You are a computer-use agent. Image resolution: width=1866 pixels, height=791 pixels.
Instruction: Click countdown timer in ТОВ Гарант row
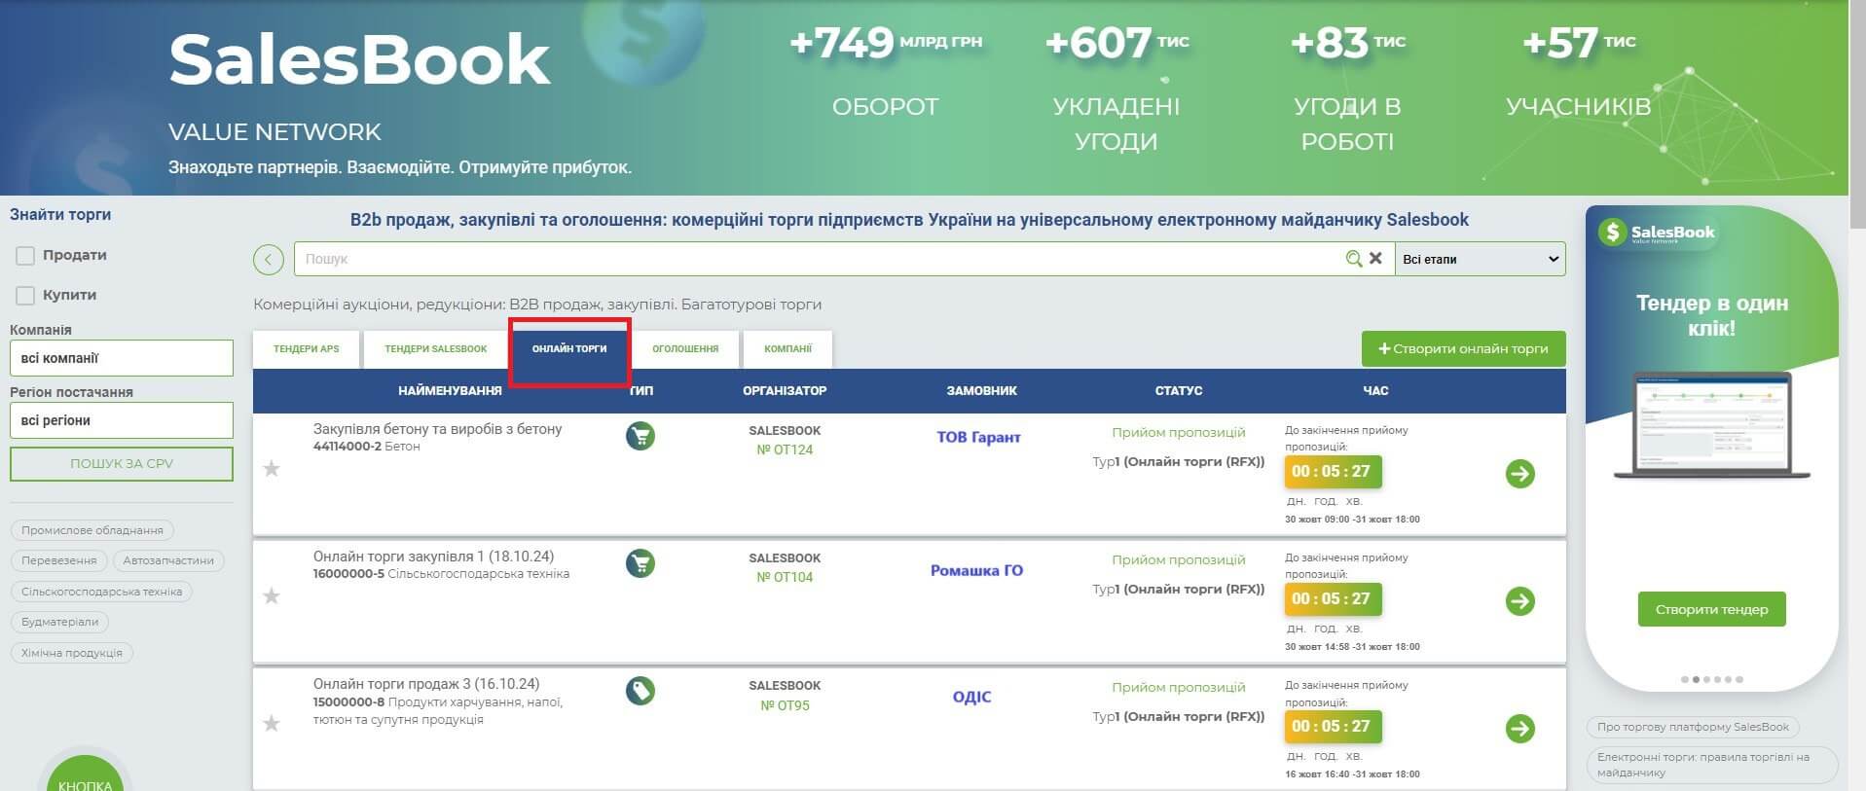(1332, 472)
